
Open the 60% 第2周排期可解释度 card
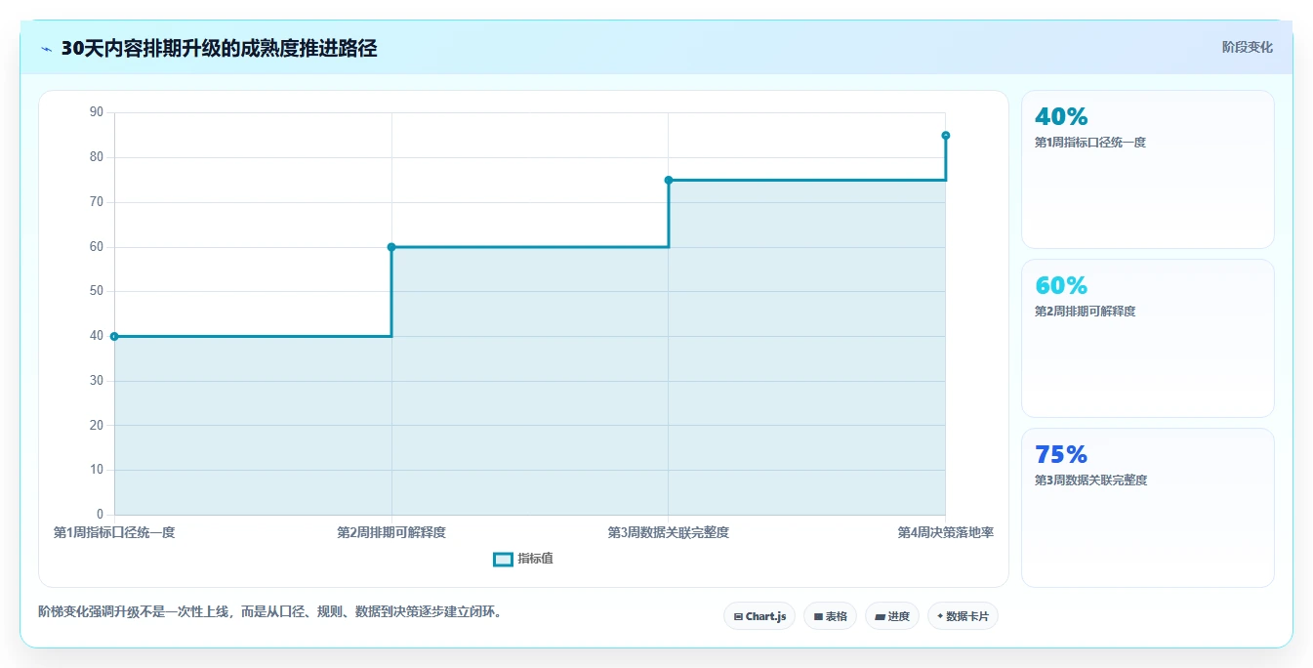pyautogui.click(x=1147, y=338)
